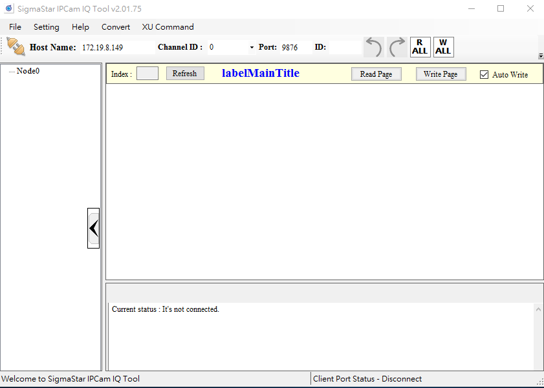Click the Write Page button
544x388 pixels.
pos(440,74)
